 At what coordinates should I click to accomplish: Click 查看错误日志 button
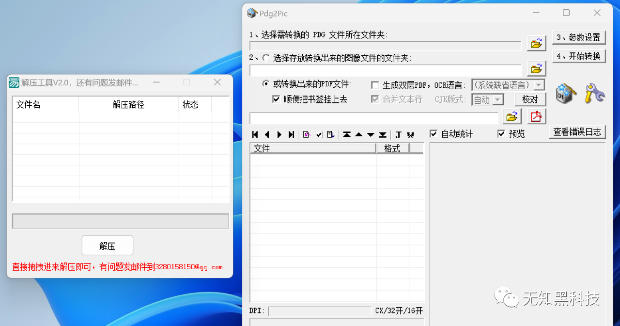pos(577,132)
